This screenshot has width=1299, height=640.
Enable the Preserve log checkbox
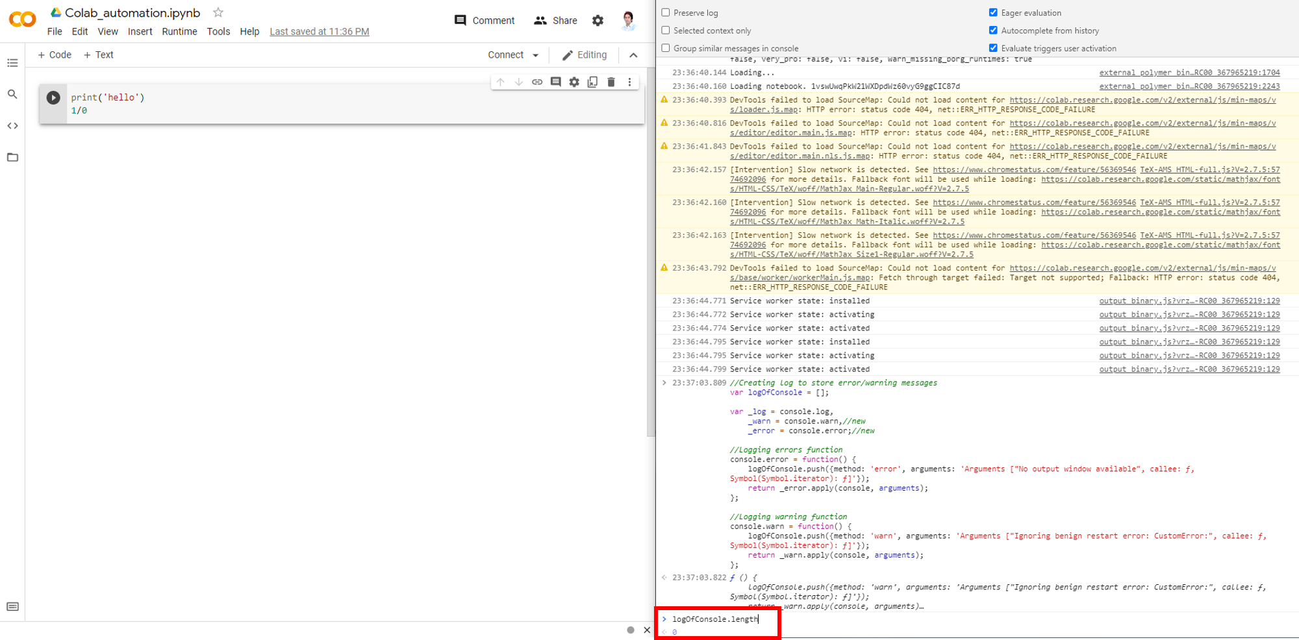(666, 12)
